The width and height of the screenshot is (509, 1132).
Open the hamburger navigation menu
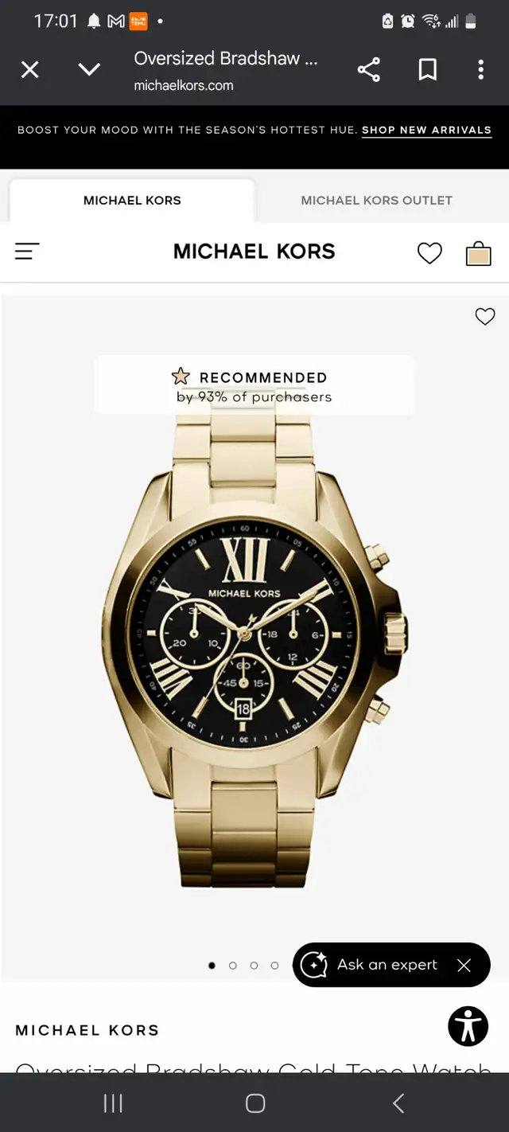[27, 252]
